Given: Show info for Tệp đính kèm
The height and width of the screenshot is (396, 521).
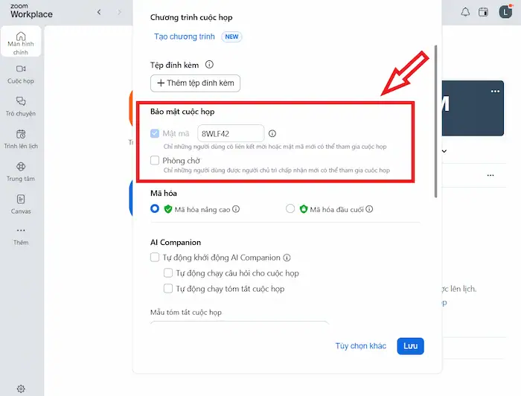Looking at the screenshot, I should 209,65.
